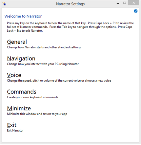141x145 pixels.
Task: Click the Minimize link in the list
Action: coord(19,108)
